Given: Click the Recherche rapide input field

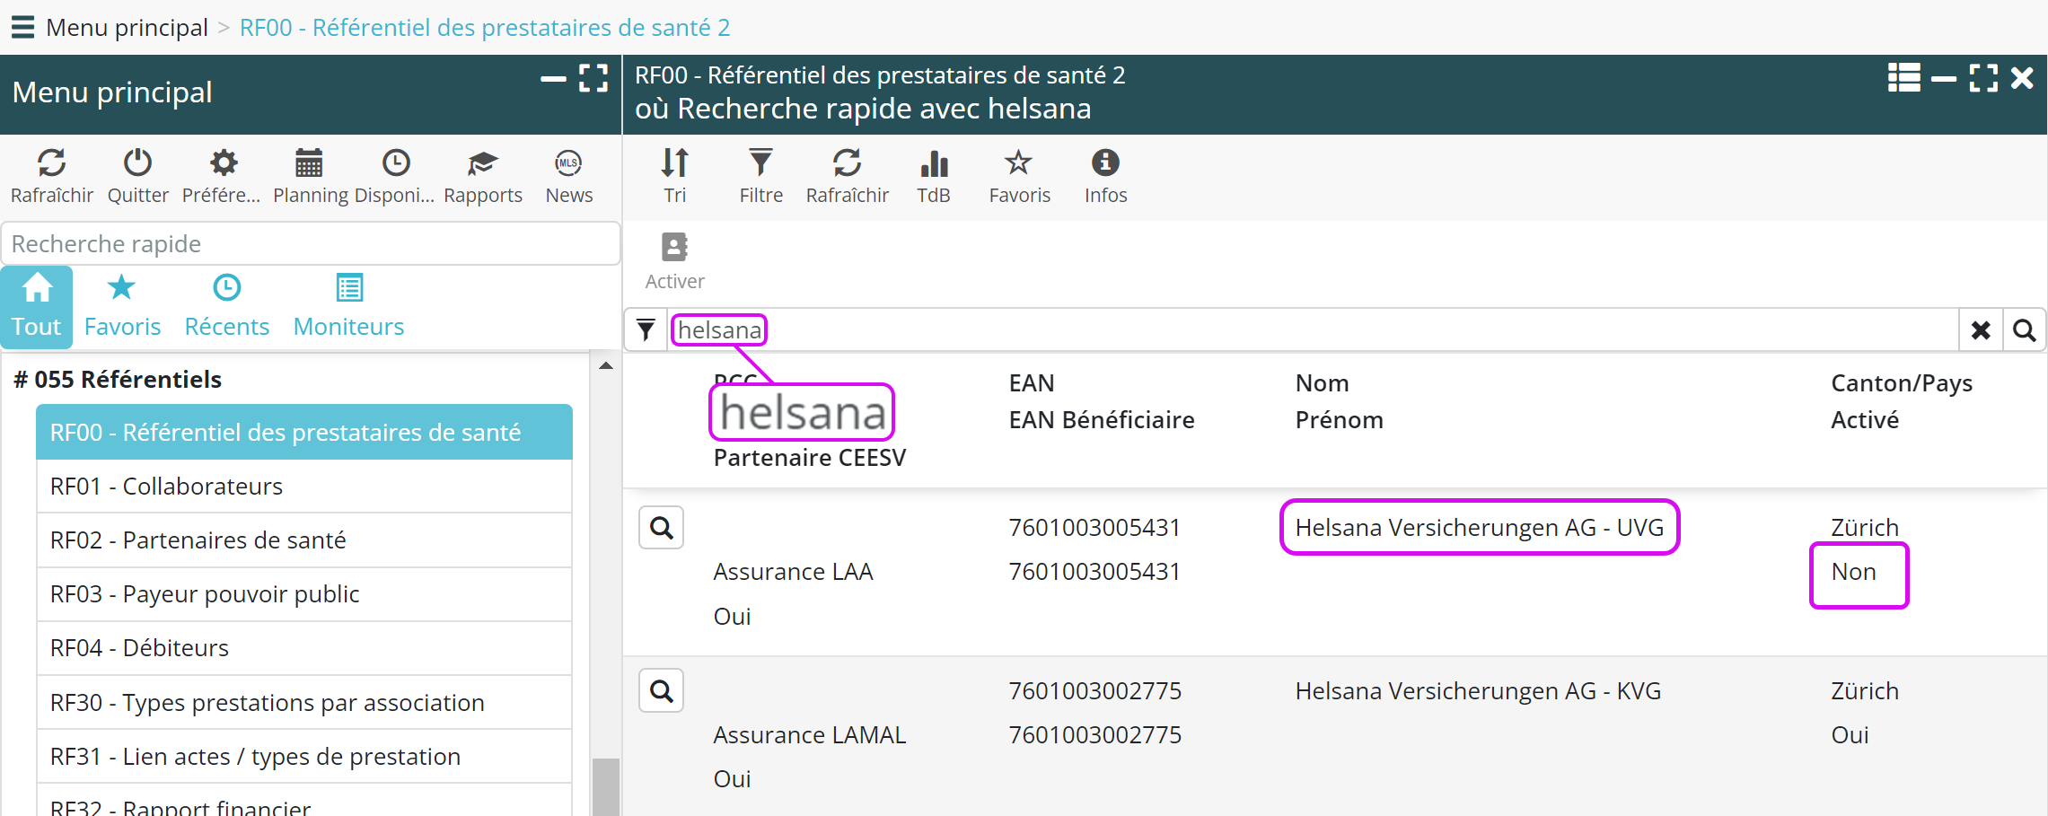Looking at the screenshot, I should (x=310, y=244).
